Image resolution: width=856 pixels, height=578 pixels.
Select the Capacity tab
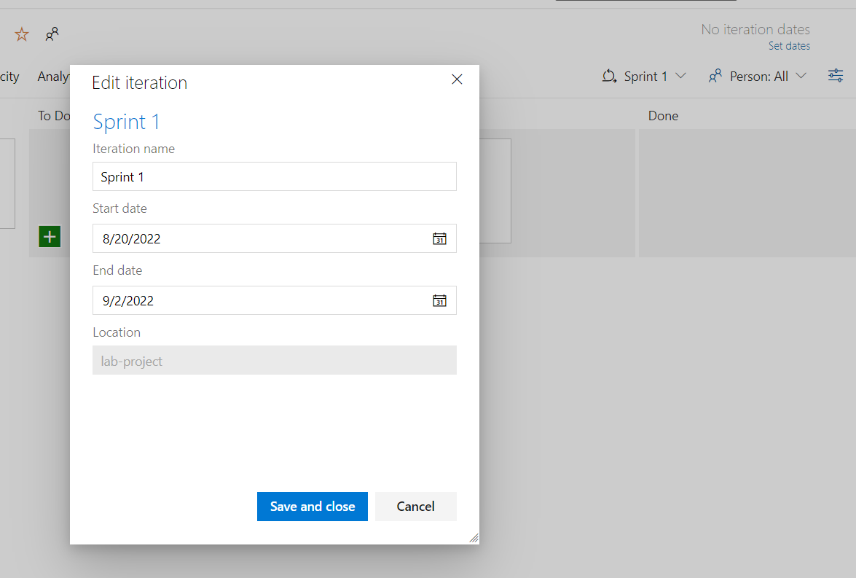[9, 77]
